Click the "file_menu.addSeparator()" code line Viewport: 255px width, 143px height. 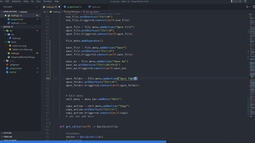pos(84,41)
